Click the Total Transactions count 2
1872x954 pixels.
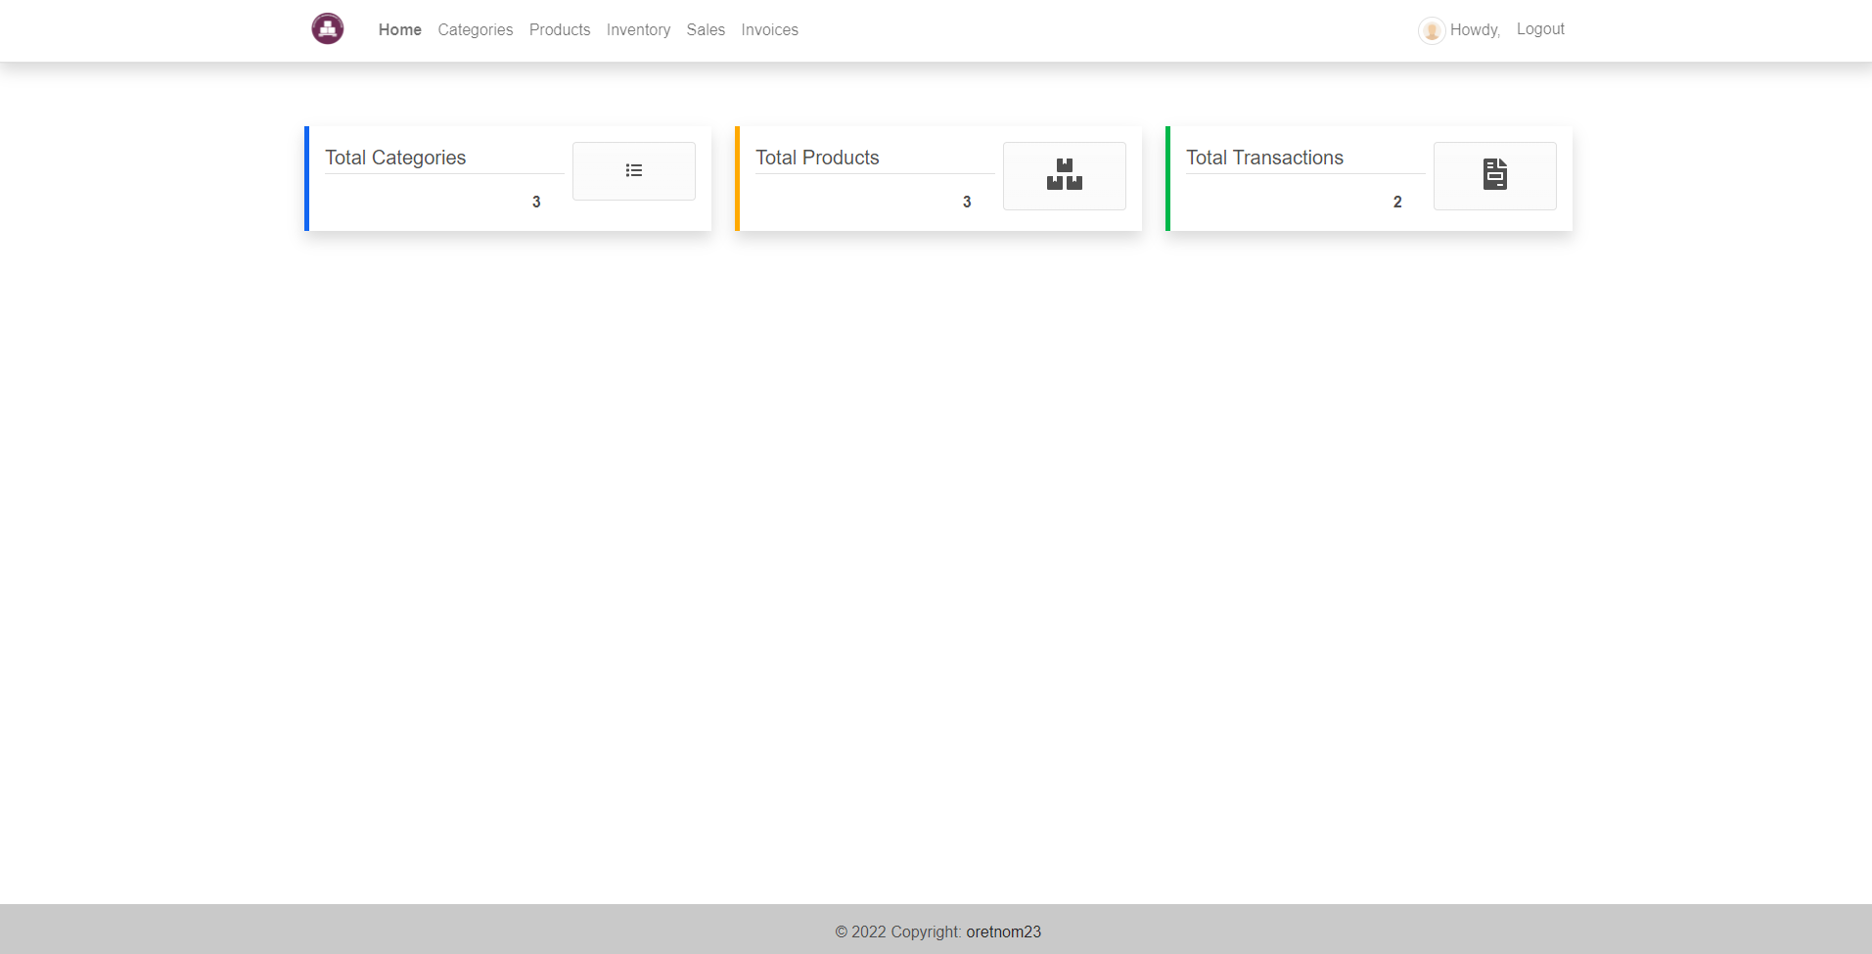(1397, 202)
